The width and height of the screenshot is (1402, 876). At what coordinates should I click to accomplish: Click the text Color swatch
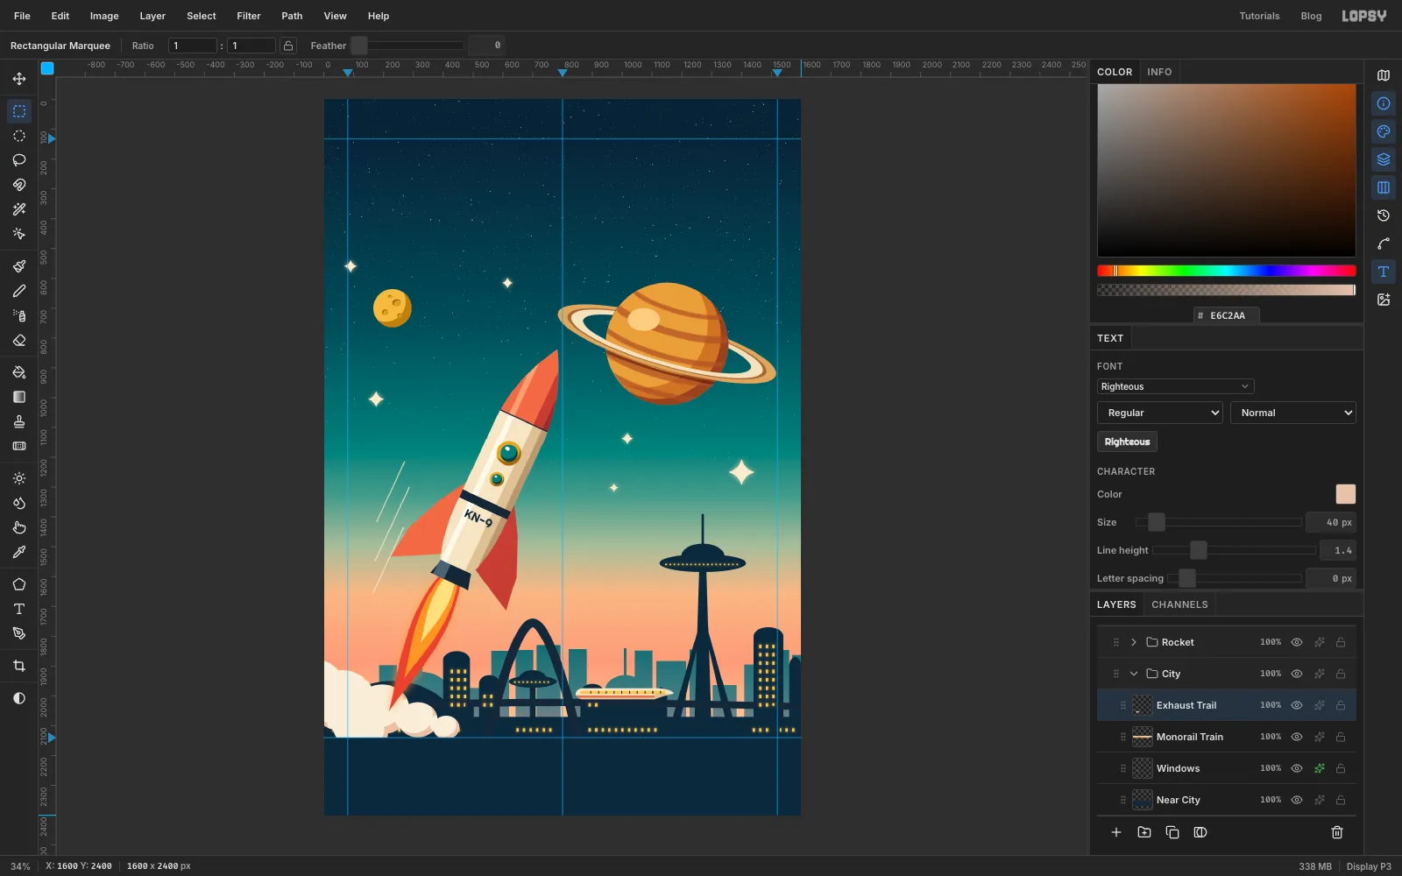1345,494
